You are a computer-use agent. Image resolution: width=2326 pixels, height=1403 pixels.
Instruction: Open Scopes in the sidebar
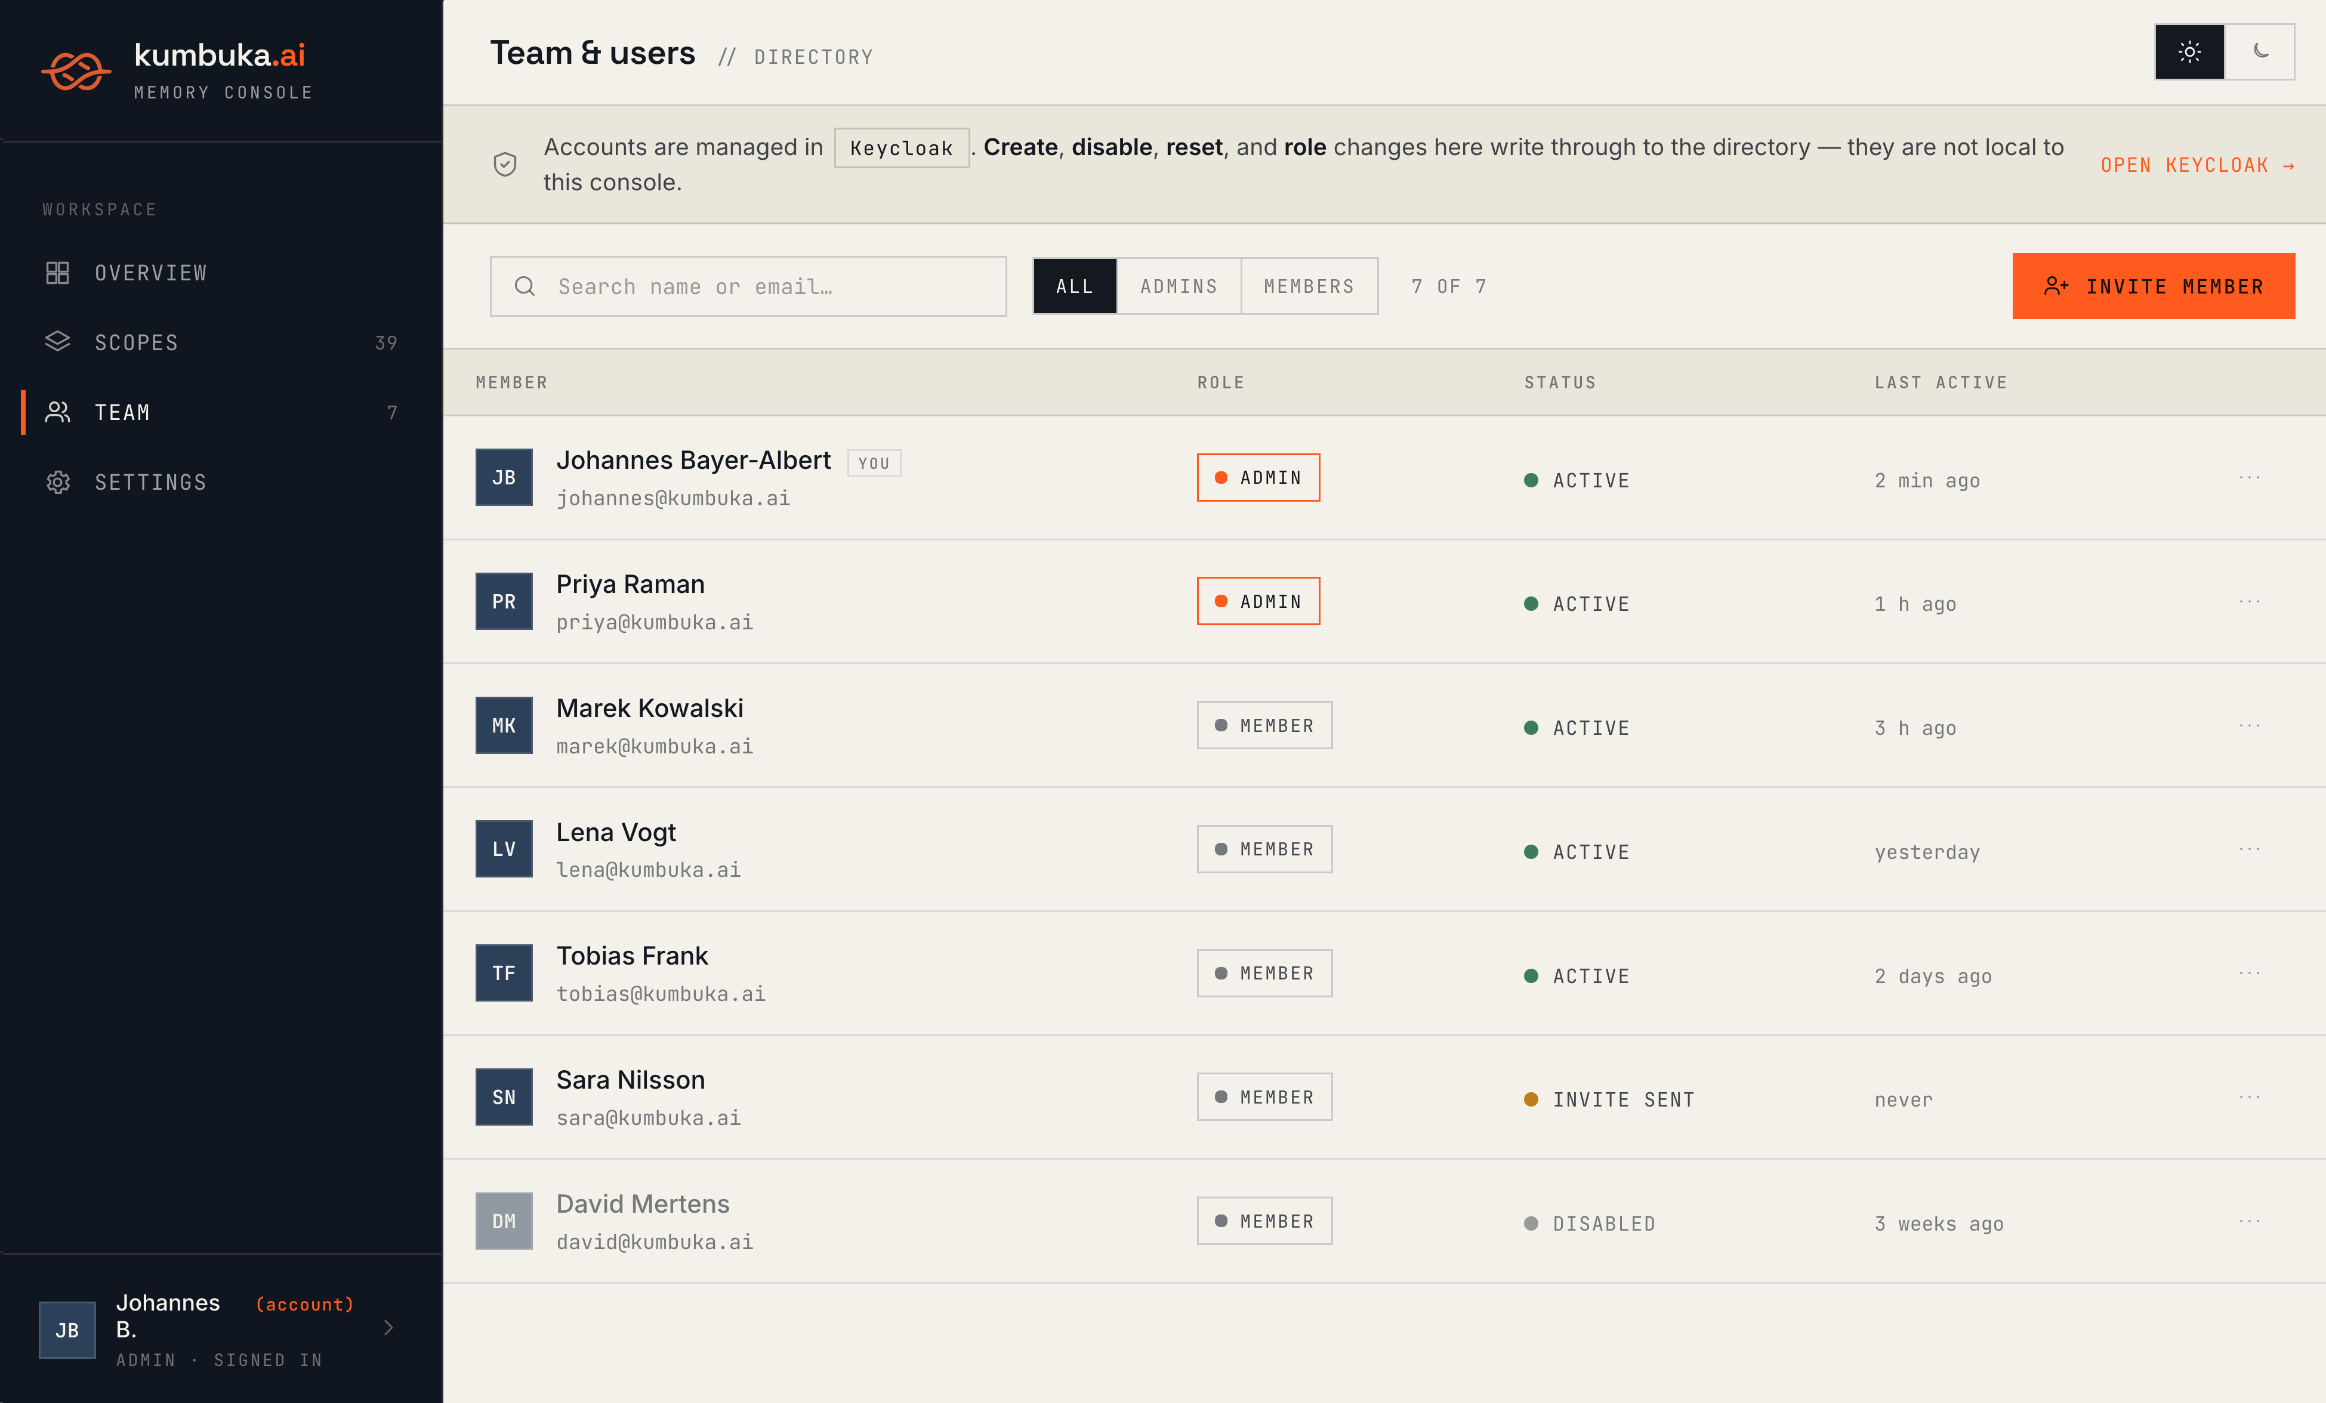tap(221, 342)
